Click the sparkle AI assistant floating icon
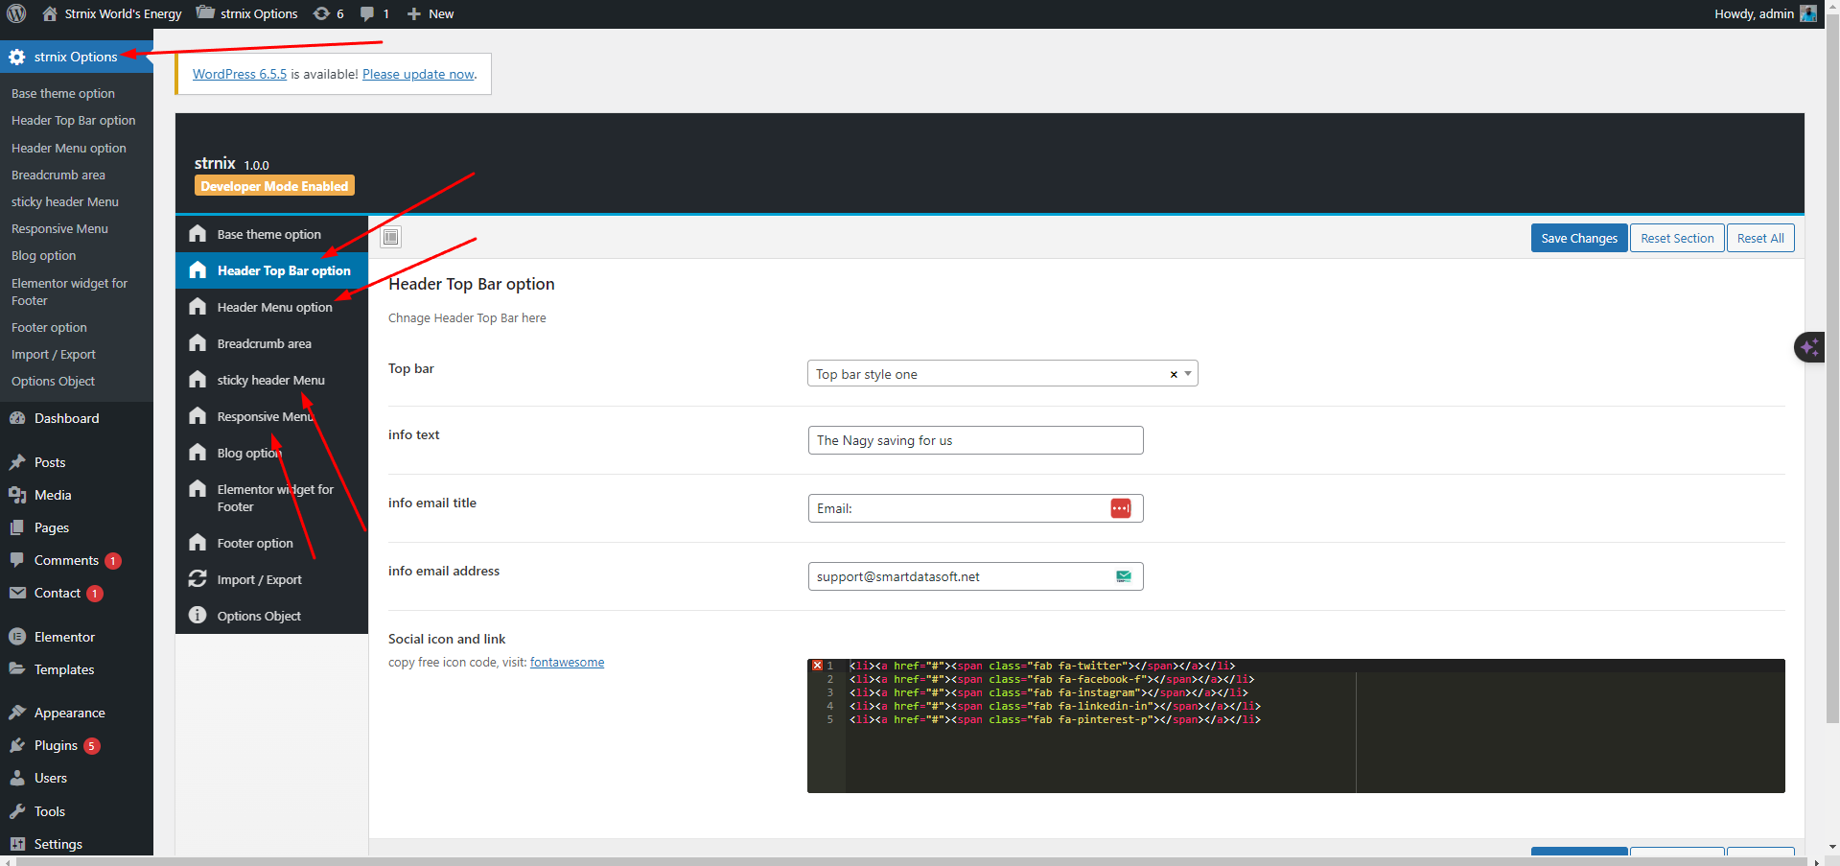 tap(1809, 347)
